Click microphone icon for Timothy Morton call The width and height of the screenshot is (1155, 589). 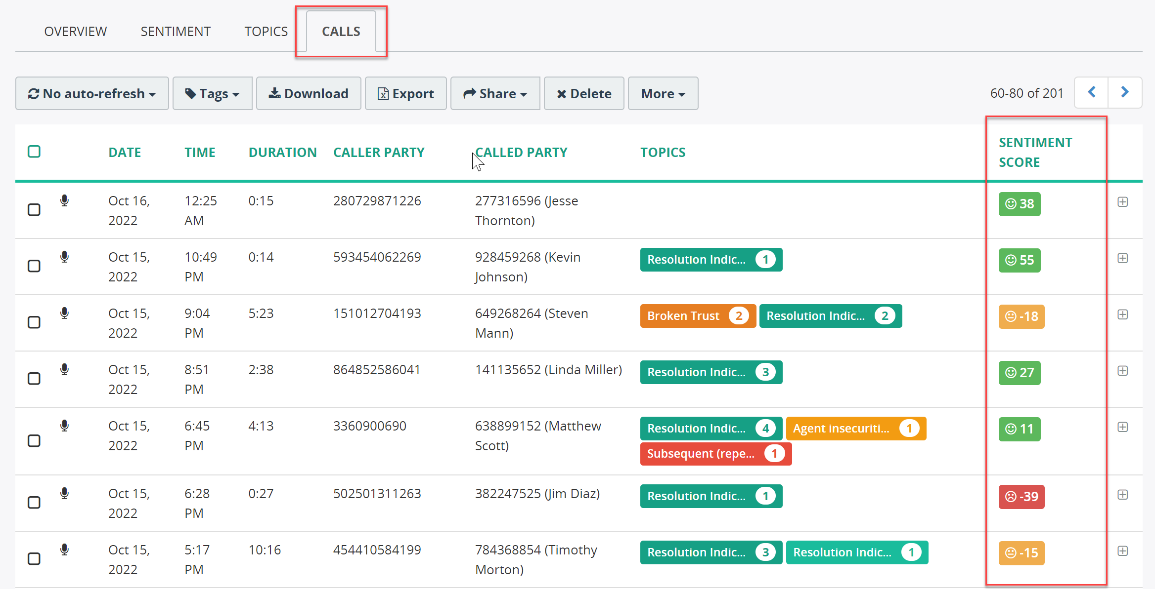click(64, 550)
